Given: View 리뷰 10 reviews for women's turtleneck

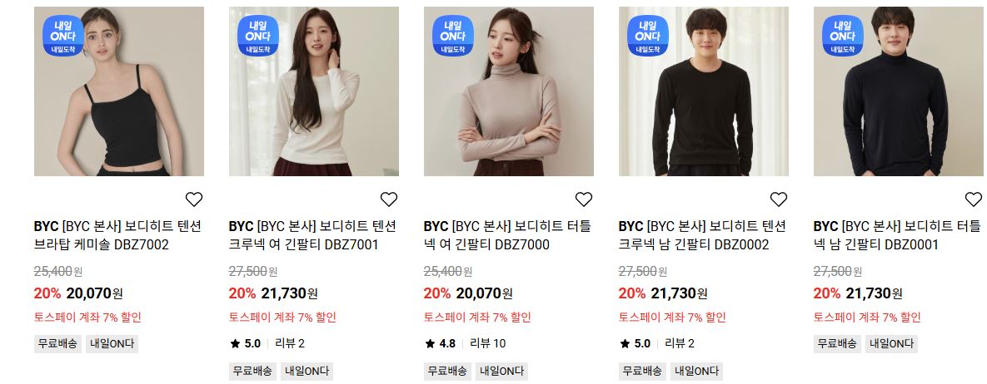Looking at the screenshot, I should point(488,343).
